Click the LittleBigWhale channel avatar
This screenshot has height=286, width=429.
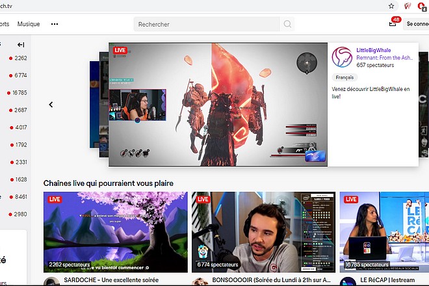pos(342,57)
